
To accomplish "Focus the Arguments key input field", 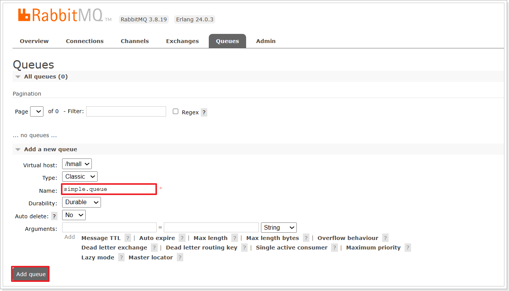I will [109, 227].
